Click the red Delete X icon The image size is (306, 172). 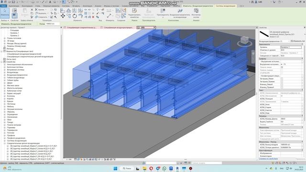93,17
